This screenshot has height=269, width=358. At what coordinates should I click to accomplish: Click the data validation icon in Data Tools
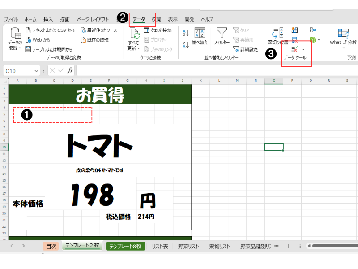pos(294,49)
